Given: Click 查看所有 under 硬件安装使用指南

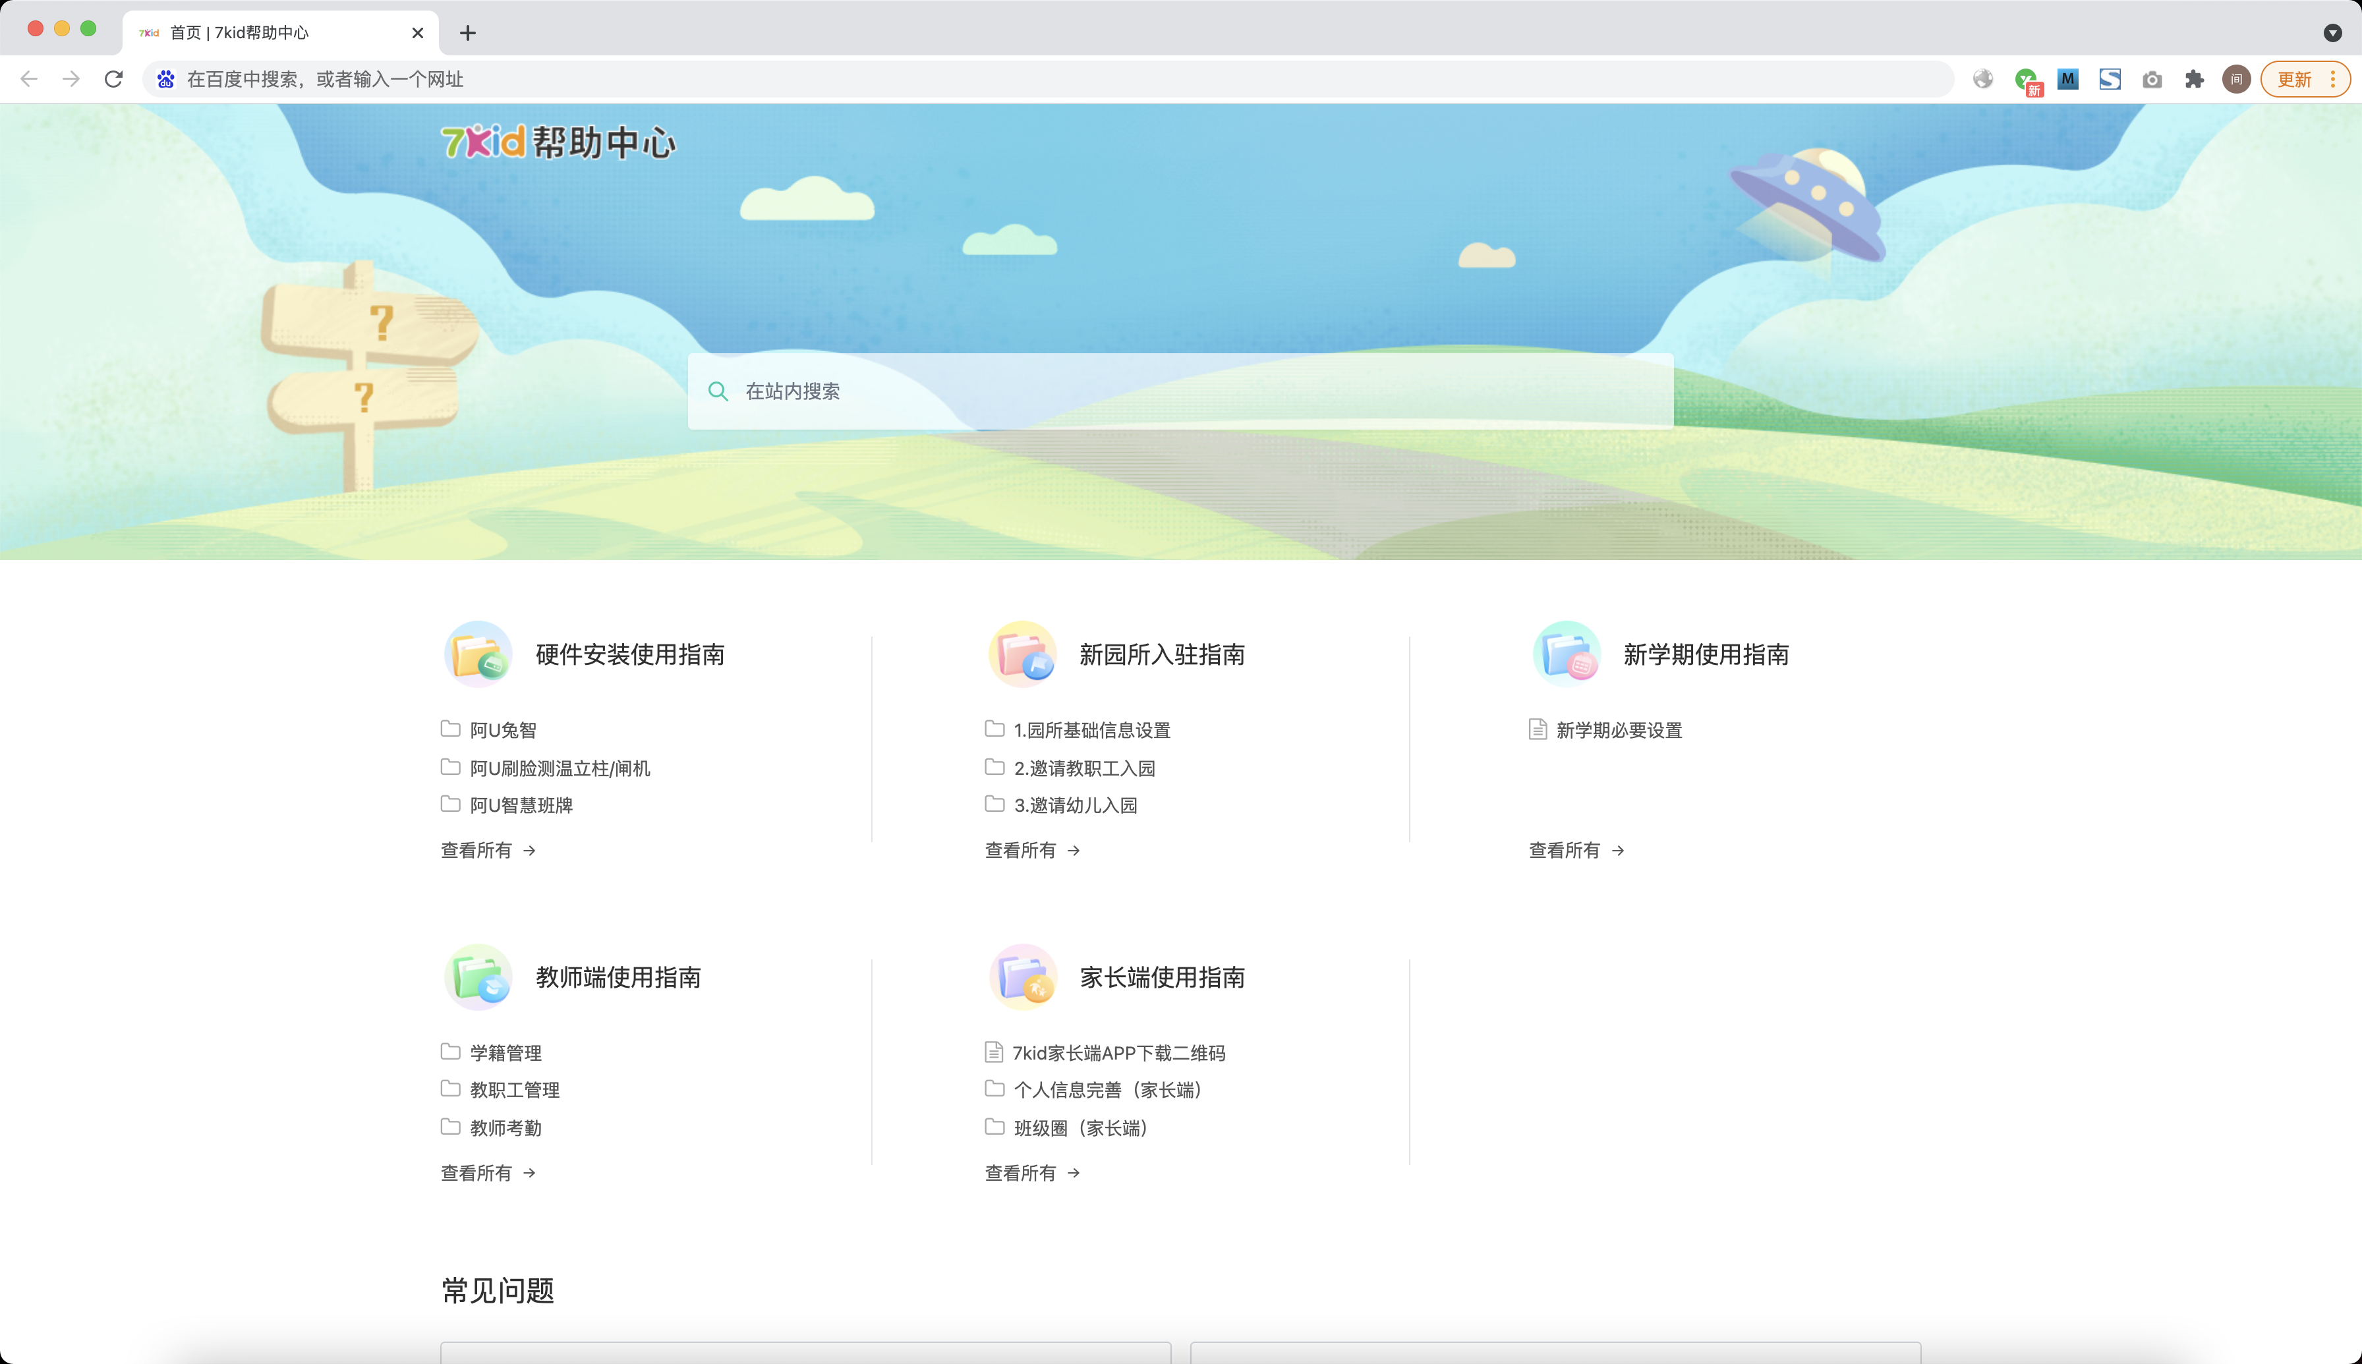Looking at the screenshot, I should point(488,849).
